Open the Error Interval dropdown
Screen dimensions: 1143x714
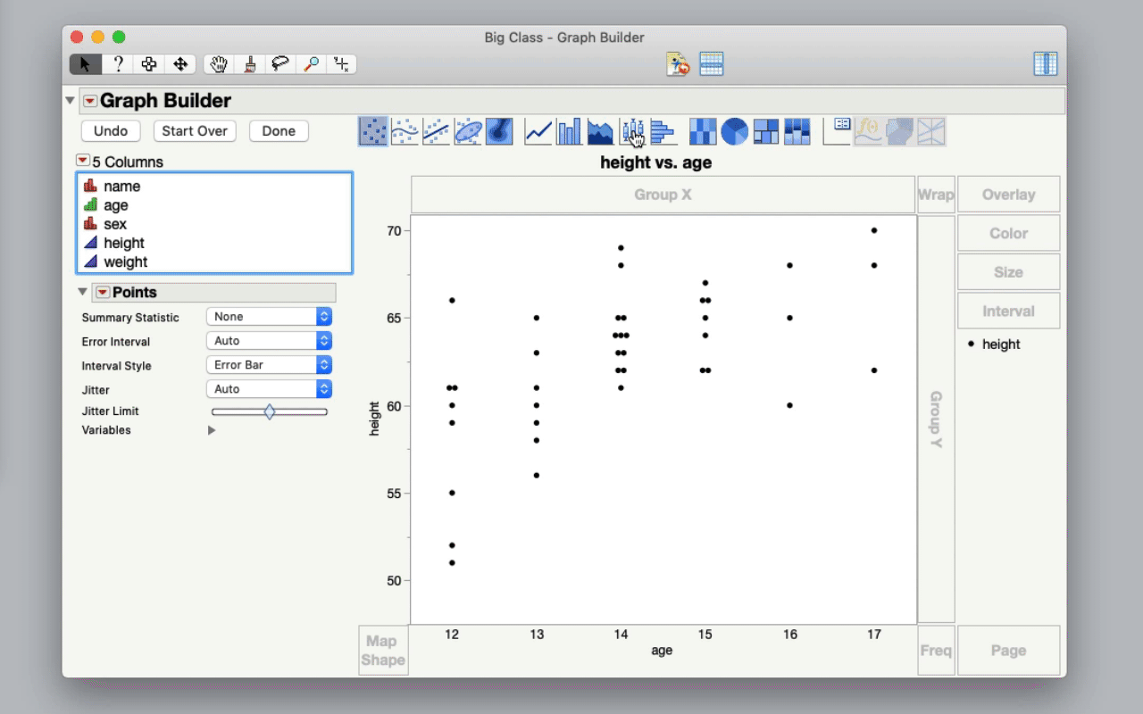(x=269, y=341)
